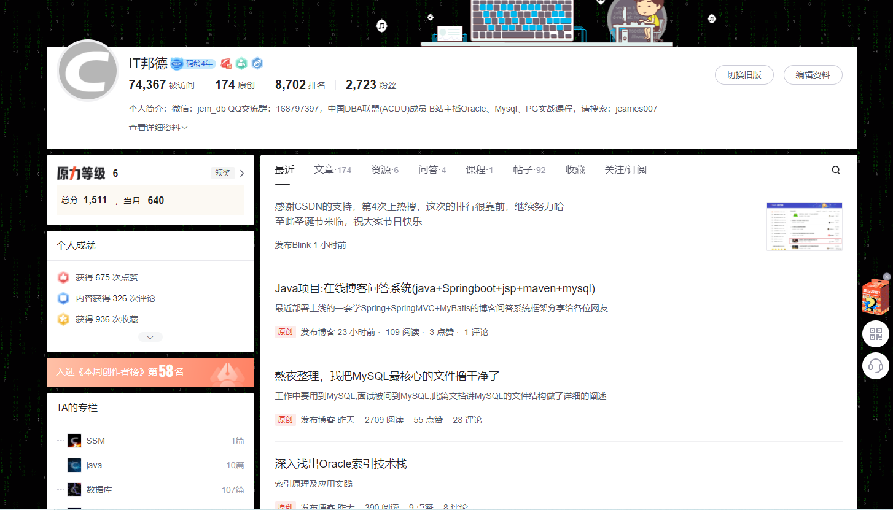Click the red likes achievement icon
Image resolution: width=893 pixels, height=510 pixels.
click(63, 277)
